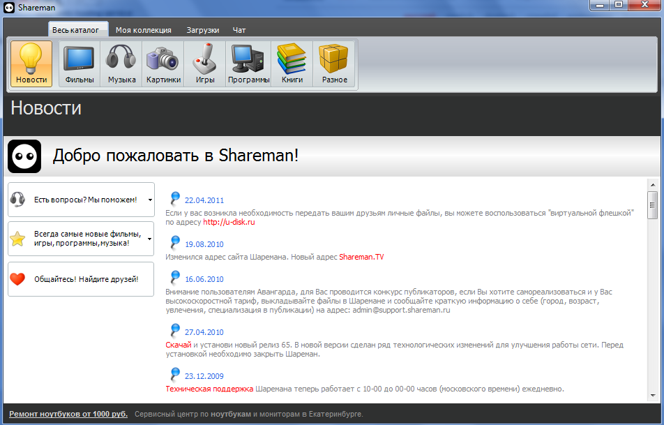Click 'Сервисный центр по ноутбукам' status text
Image resolution: width=664 pixels, height=425 pixels.
193,414
